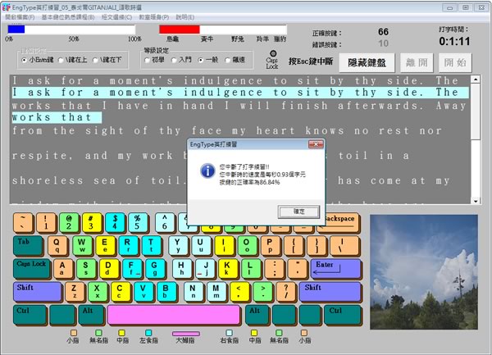This screenshot has height=355, width=492.
Task: Click the red speed level progress bar
Action: coord(223,30)
